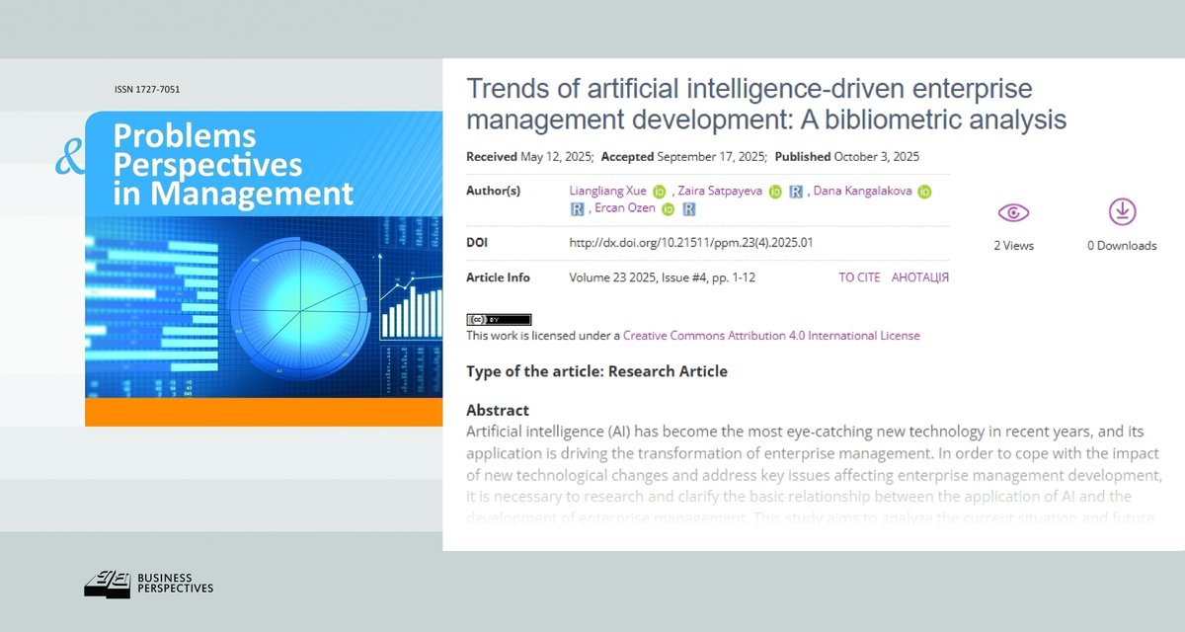Switch to the АНОТАЦІЯ section
Image resolution: width=1185 pixels, height=632 pixels.
[x=920, y=277]
